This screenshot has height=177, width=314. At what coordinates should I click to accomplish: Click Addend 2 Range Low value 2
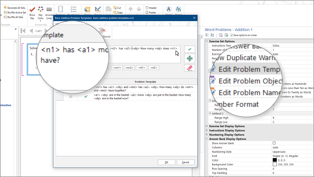[x=273, y=122]
